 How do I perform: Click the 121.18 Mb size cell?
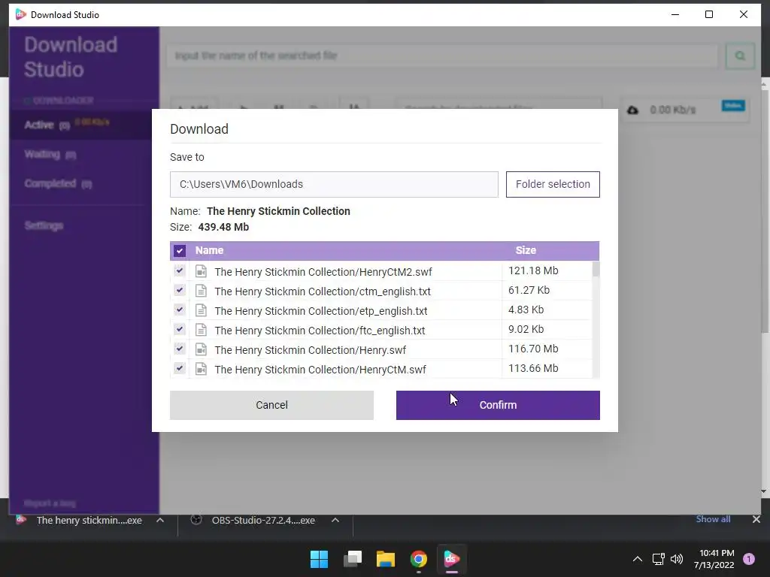click(x=533, y=270)
